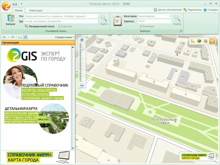Click the blue full panel layout icon

[x=25, y=37]
